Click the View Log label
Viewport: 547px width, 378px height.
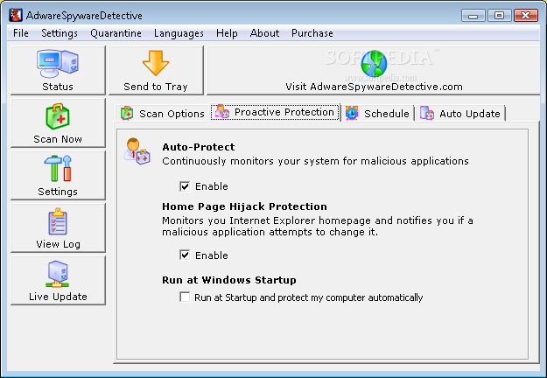58,244
